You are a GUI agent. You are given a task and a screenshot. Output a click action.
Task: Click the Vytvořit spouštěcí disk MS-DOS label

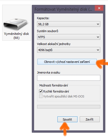point(64,96)
